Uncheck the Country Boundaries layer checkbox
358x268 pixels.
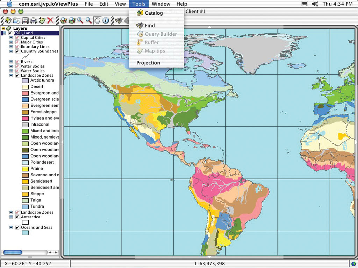tap(17, 51)
